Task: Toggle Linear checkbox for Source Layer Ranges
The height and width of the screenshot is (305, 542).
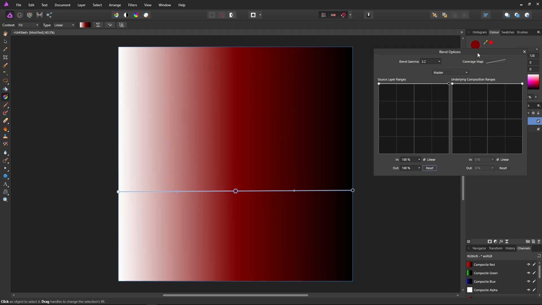Action: click(x=424, y=160)
